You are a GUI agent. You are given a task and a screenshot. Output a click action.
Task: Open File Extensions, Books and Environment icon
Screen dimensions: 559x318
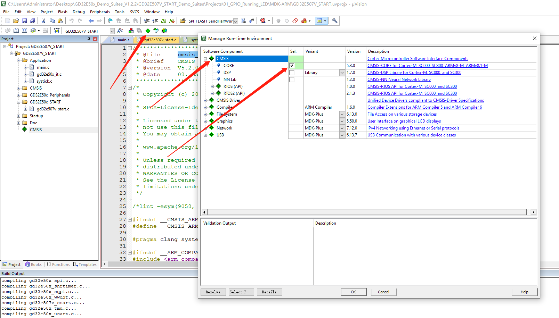131,31
